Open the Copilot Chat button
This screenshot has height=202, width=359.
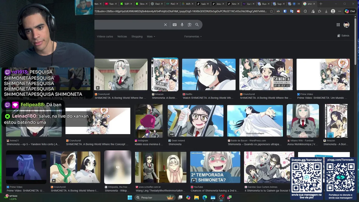350,11
